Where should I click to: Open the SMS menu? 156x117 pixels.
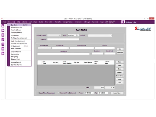pos(41,22)
